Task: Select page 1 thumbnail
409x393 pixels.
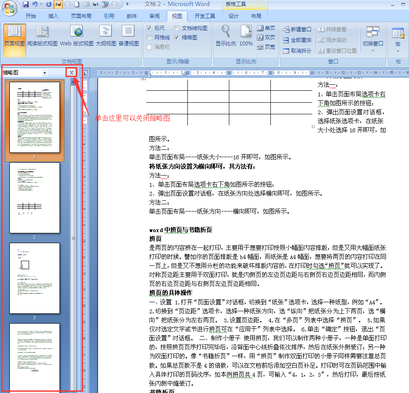Action: pyautogui.click(x=35, y=117)
